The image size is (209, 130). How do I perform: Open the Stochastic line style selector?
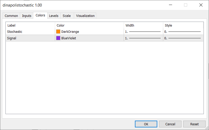183,32
